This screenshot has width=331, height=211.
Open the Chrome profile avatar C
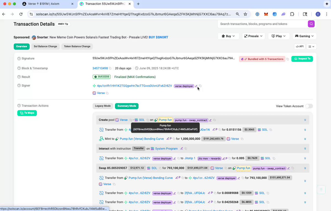[318, 14]
